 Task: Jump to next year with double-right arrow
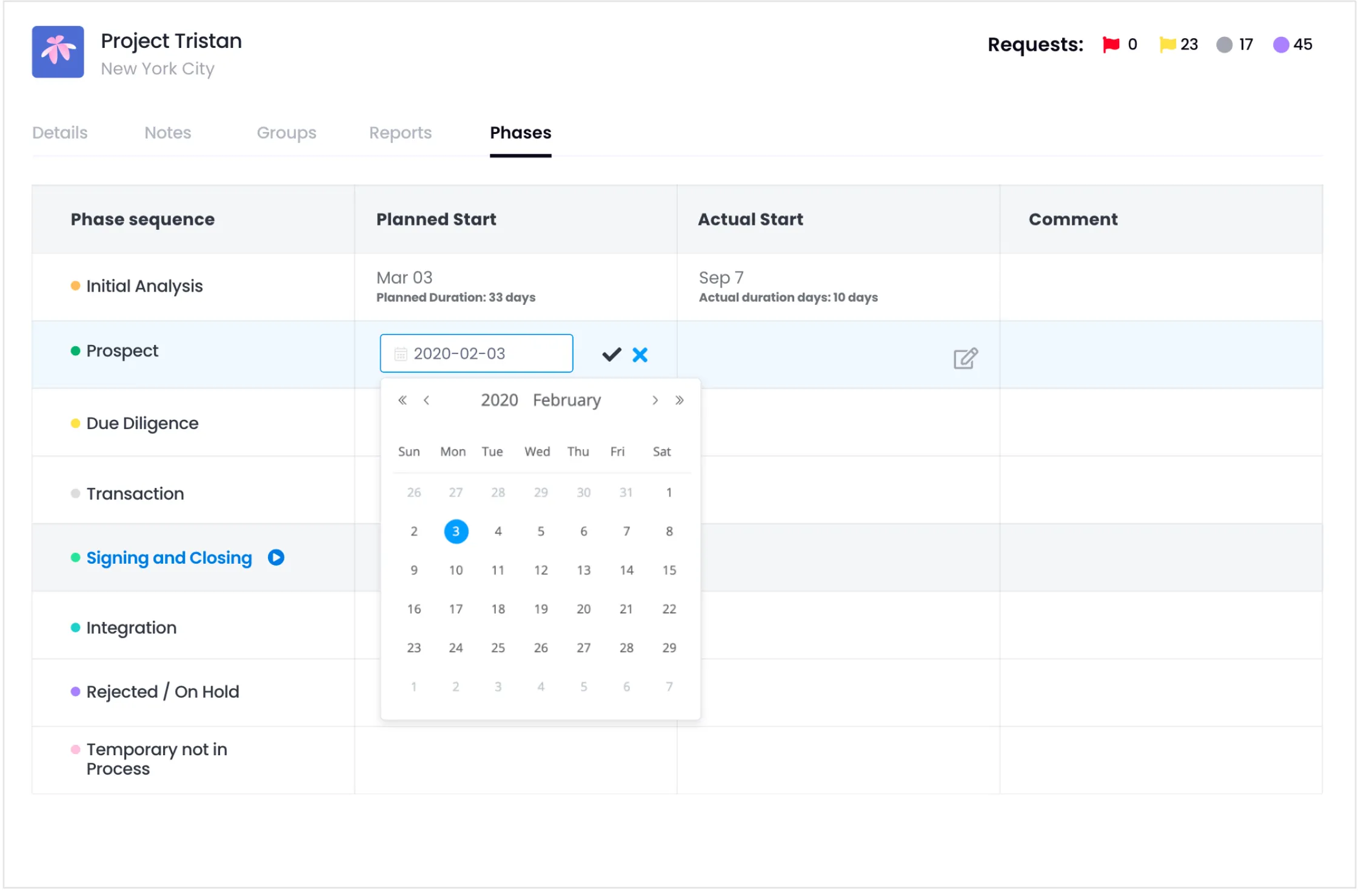[680, 400]
